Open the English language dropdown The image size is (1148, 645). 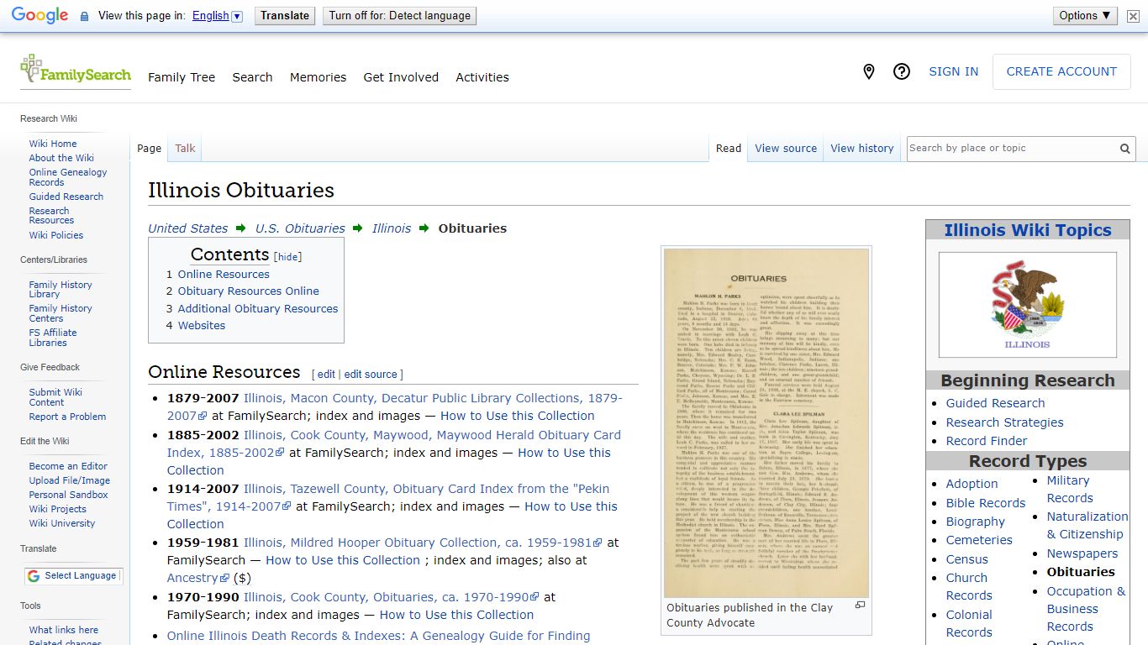pyautogui.click(x=217, y=16)
